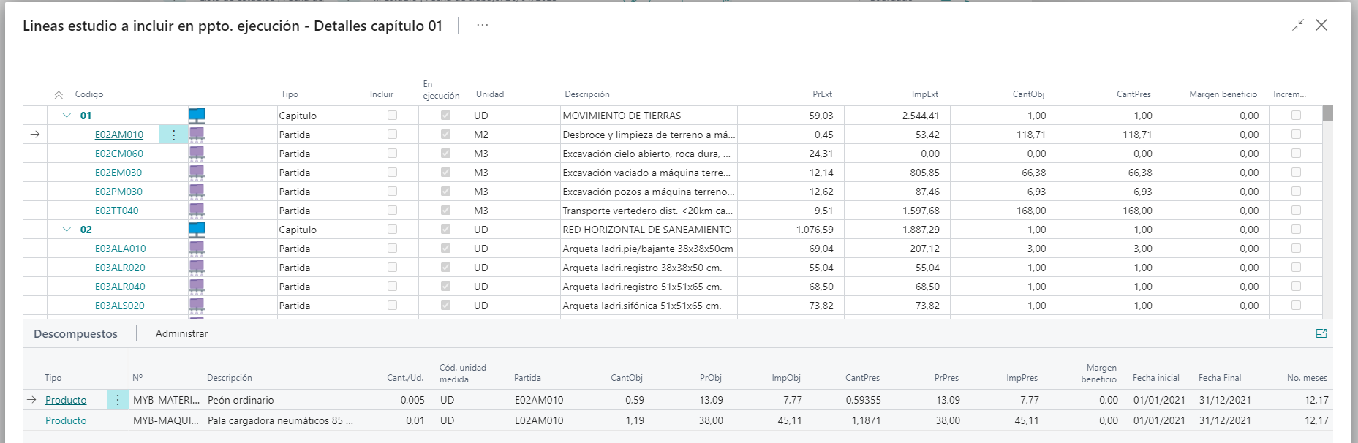
Task: Click the row selector arrow for E02AM010
Action: (x=34, y=135)
